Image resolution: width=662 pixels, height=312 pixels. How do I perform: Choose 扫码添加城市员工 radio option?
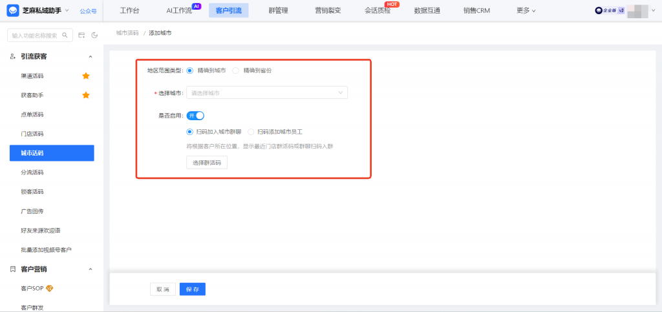click(251, 132)
